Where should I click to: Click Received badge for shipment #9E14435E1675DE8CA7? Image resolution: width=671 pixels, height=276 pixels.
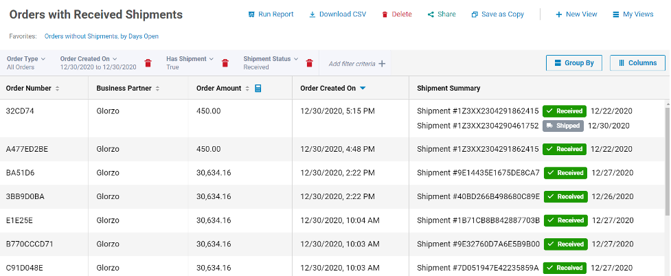566,173
